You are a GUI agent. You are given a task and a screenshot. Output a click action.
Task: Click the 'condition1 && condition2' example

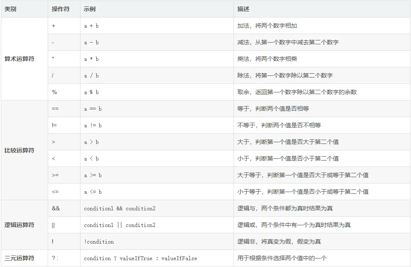(120, 209)
